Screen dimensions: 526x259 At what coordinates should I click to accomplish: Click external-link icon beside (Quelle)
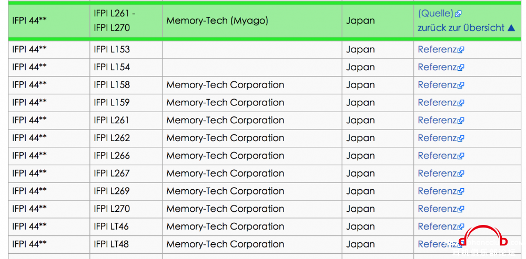[458, 14]
